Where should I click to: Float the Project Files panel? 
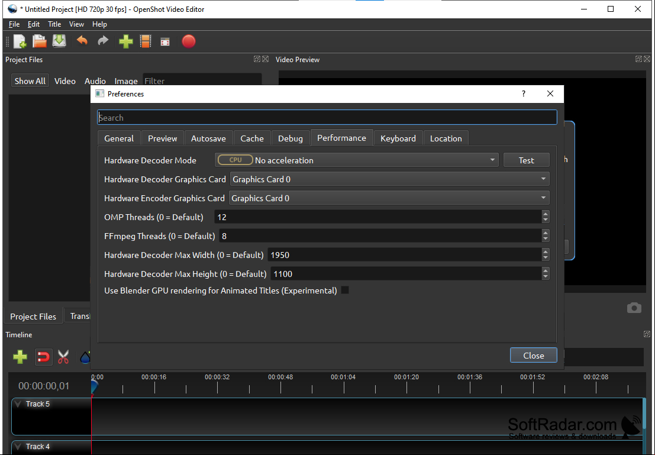tap(257, 59)
